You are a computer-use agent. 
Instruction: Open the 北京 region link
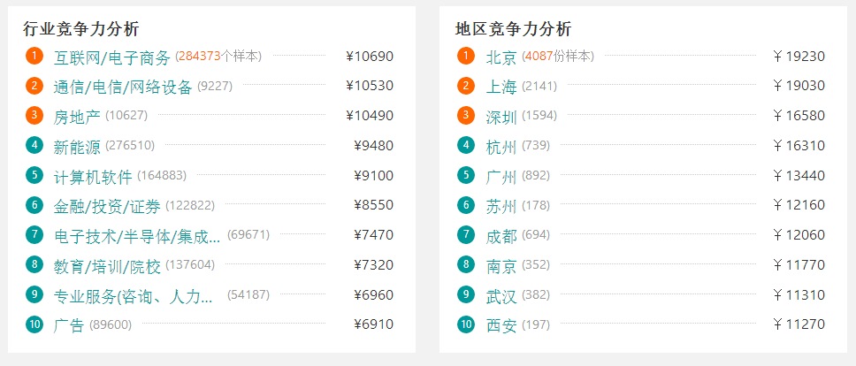point(501,57)
